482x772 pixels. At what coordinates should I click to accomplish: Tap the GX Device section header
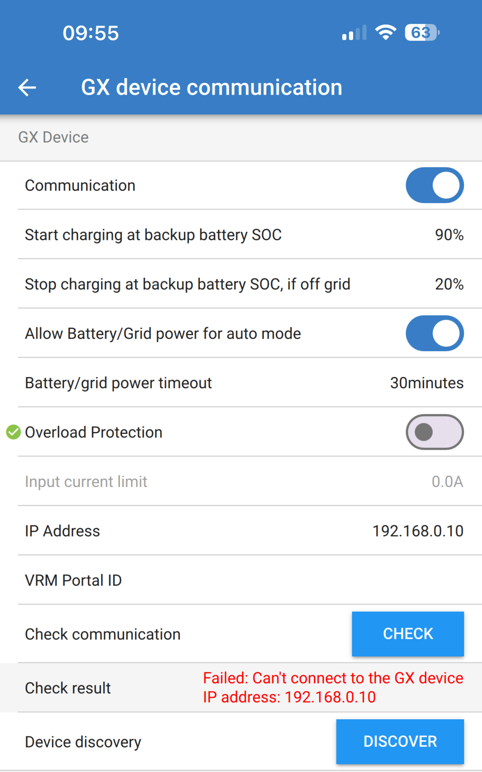[x=54, y=137]
